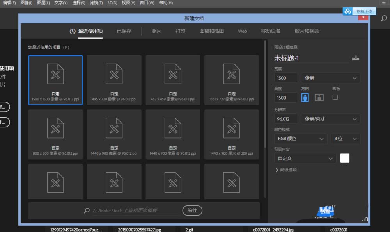The image size is (390, 232).
Task: Open the width unit 像素 dropdown
Action: click(331, 78)
